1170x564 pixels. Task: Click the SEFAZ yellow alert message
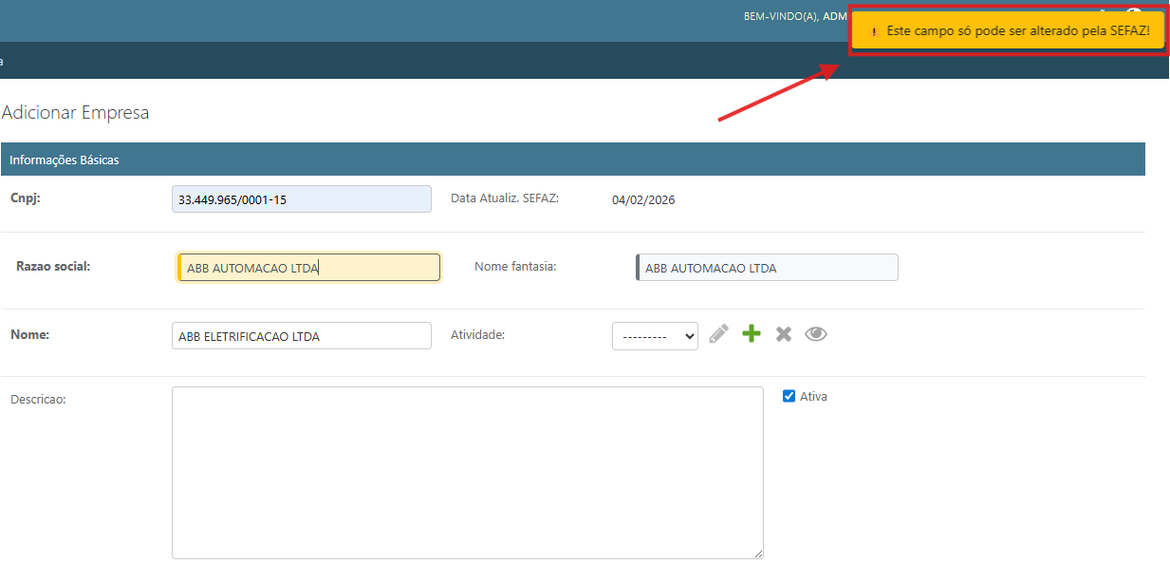tap(1017, 31)
